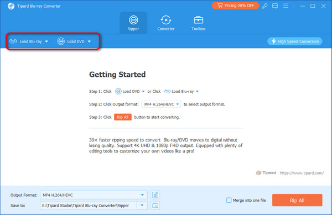Click Load Blu-ray in Step 1
332x215 pixels.
179,91
